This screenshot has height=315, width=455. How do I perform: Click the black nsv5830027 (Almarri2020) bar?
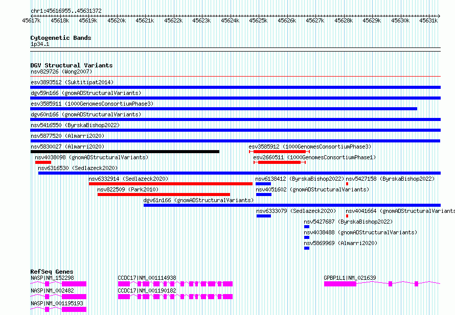(x=125, y=152)
